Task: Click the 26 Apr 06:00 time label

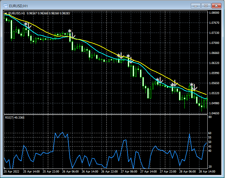Action: point(70,172)
